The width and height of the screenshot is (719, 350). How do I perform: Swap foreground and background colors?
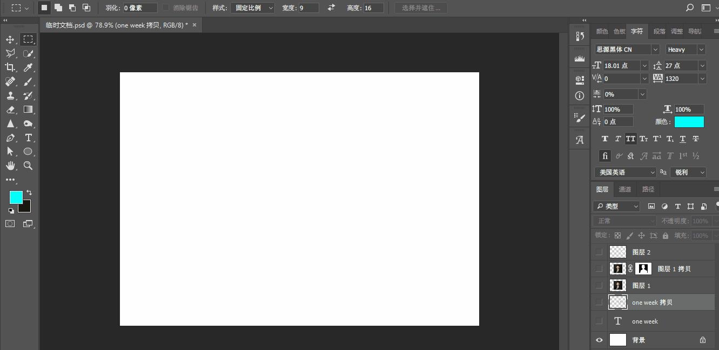[x=29, y=193]
